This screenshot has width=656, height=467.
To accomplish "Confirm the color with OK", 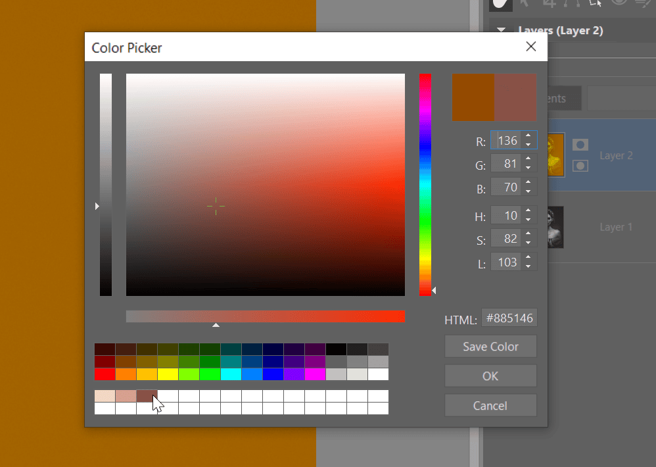I will tap(490, 376).
